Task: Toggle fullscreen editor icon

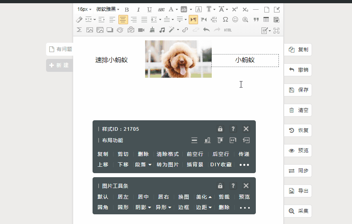Action: 276,31
